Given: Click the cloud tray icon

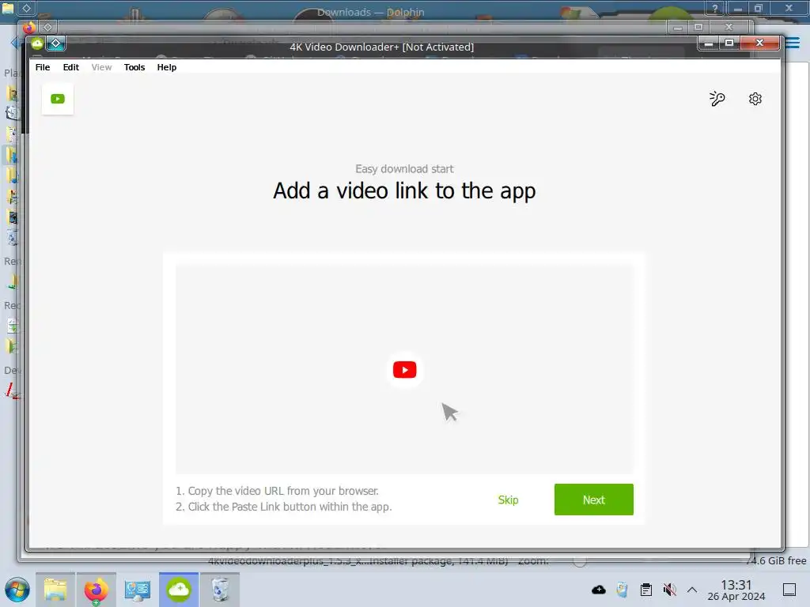Looking at the screenshot, I should [599, 590].
